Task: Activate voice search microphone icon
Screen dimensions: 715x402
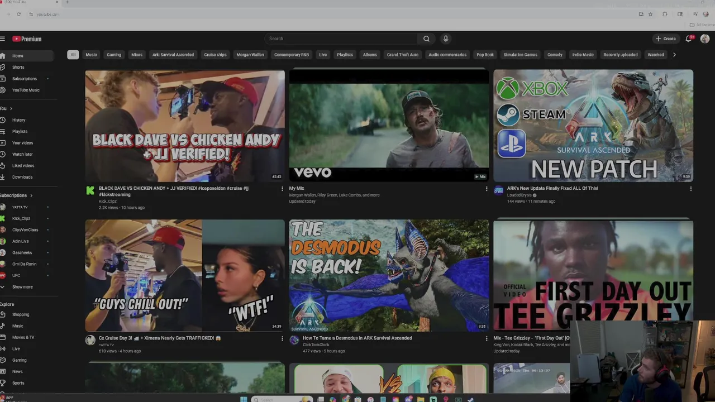Action: 445,39
